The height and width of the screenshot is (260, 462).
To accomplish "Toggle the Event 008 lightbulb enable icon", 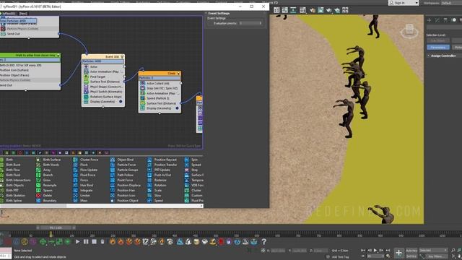I will tap(122, 56).
